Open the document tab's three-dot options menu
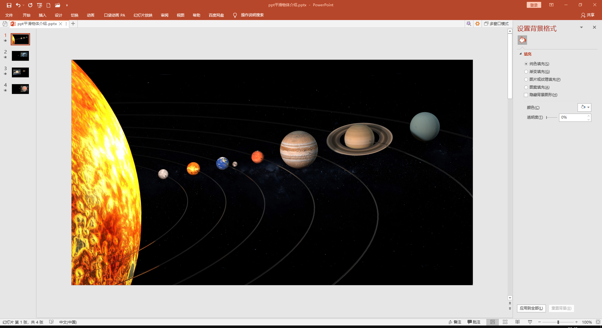Viewport: 602px width, 328px height. tap(66, 24)
